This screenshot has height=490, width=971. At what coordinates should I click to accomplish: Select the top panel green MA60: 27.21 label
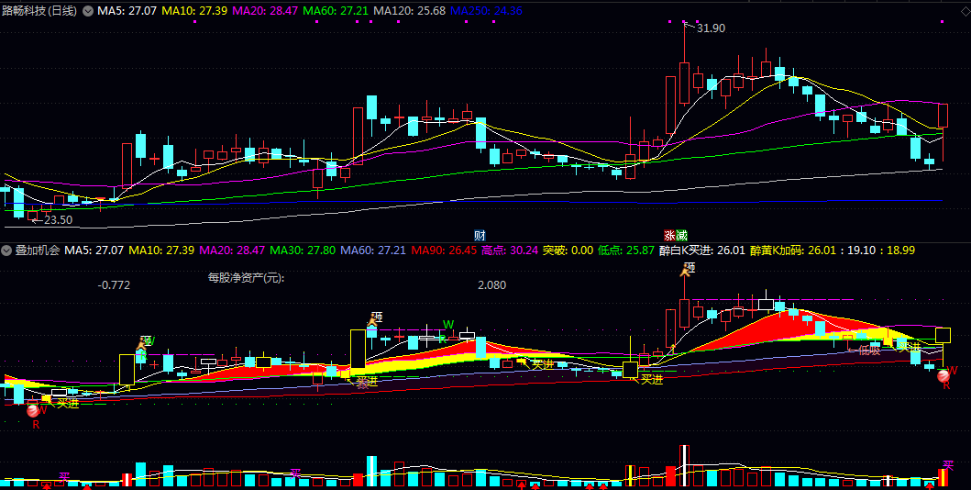(x=336, y=11)
